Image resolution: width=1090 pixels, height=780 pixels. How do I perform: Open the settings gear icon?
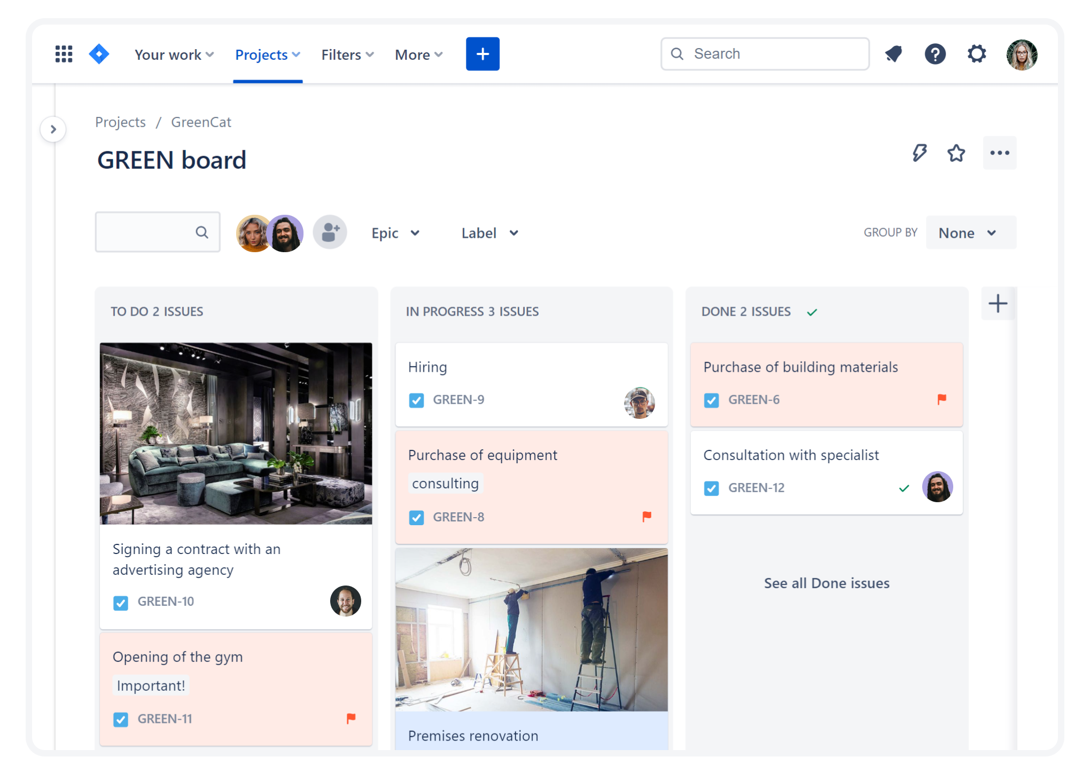point(977,54)
